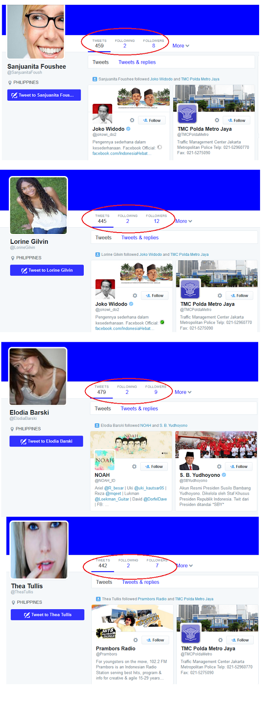This screenshot has height=713, width=268.
Task: Expand More dropdown on Thea Tullis profile
Action: pos(184,565)
